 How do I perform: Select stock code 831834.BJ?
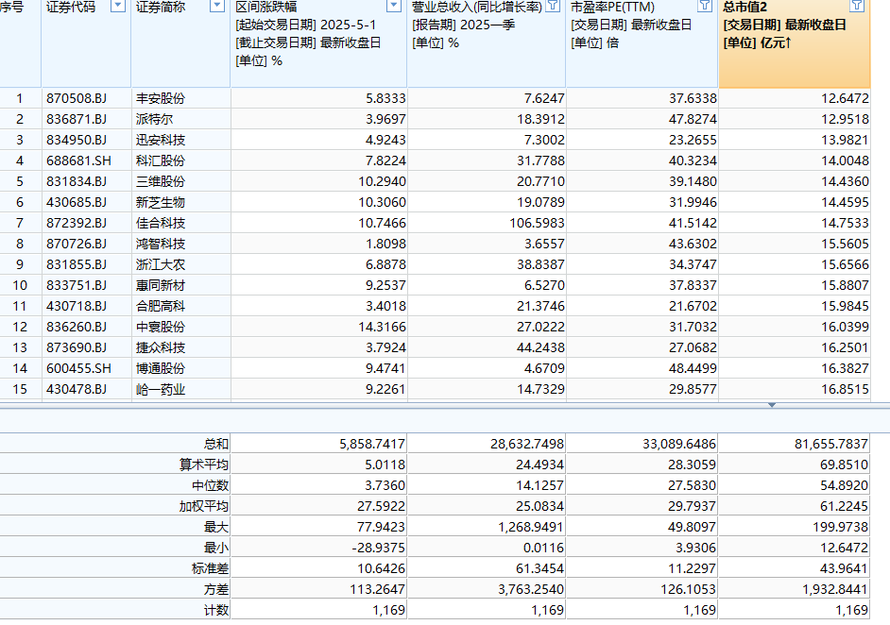click(x=77, y=181)
